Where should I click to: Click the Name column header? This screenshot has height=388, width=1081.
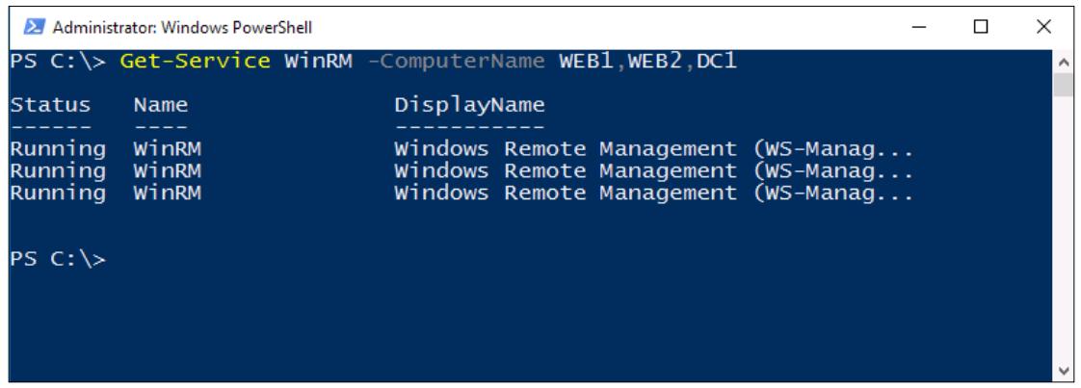point(161,105)
